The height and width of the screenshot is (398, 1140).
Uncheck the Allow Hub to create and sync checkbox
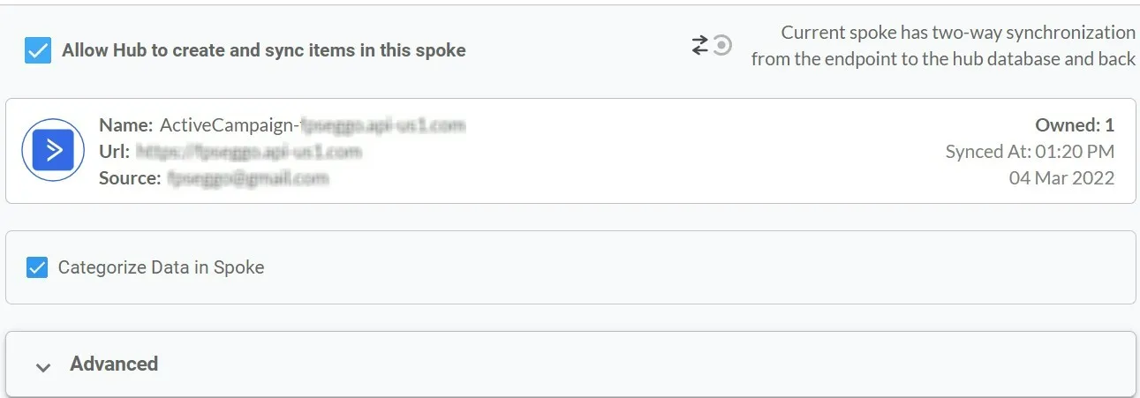pyautogui.click(x=37, y=51)
